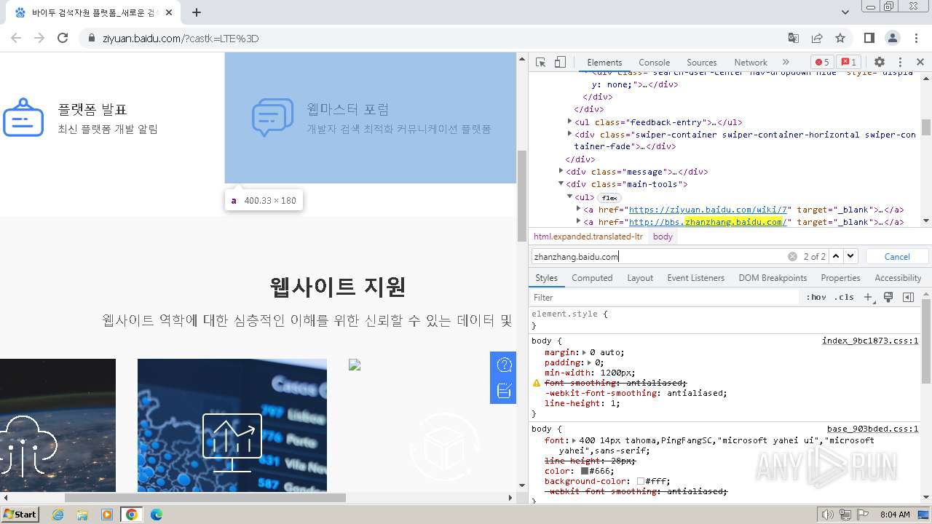Toggle rendering emulations paintbrush icon
The image size is (932, 524).
[888, 297]
